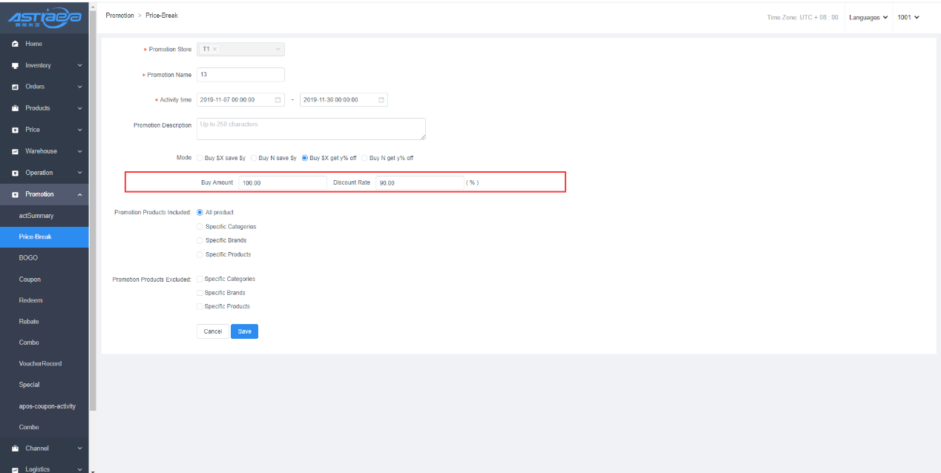Choose Specific Brands under products included
941x473 pixels.
click(200, 240)
